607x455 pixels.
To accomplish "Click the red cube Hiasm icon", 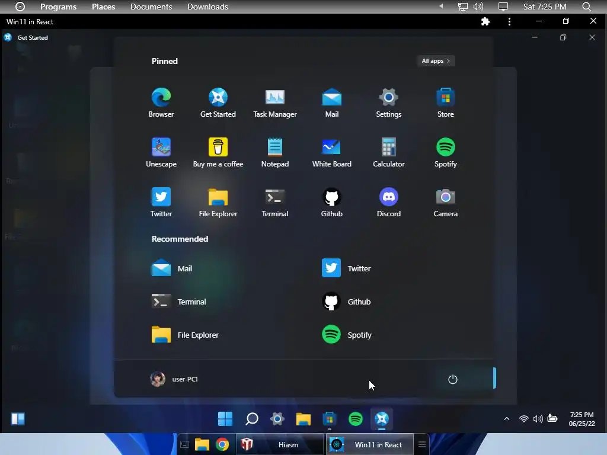I will 247,444.
